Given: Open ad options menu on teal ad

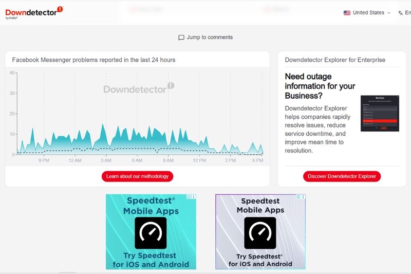Looking at the screenshot, I should click(194, 197).
